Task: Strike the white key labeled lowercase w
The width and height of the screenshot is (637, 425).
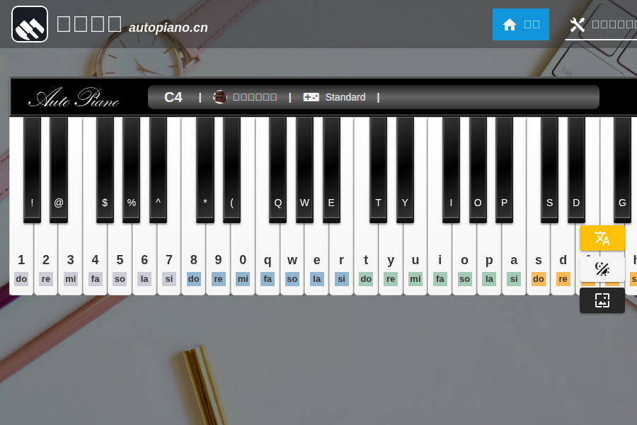Action: point(292,260)
